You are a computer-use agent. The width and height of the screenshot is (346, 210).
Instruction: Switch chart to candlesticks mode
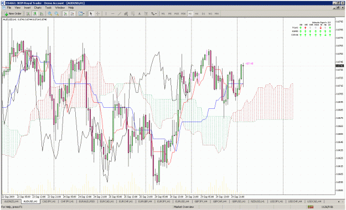pos(35,14)
